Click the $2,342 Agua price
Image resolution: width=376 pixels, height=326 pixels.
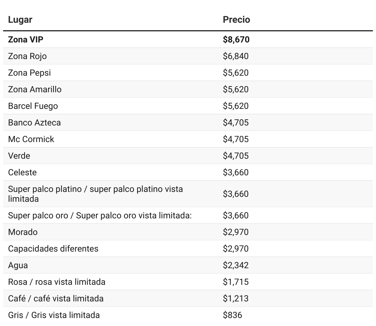coord(236,265)
